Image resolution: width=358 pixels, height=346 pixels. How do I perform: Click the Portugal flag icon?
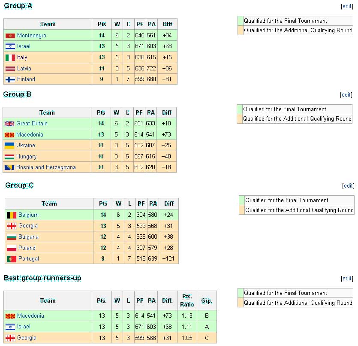(x=12, y=259)
